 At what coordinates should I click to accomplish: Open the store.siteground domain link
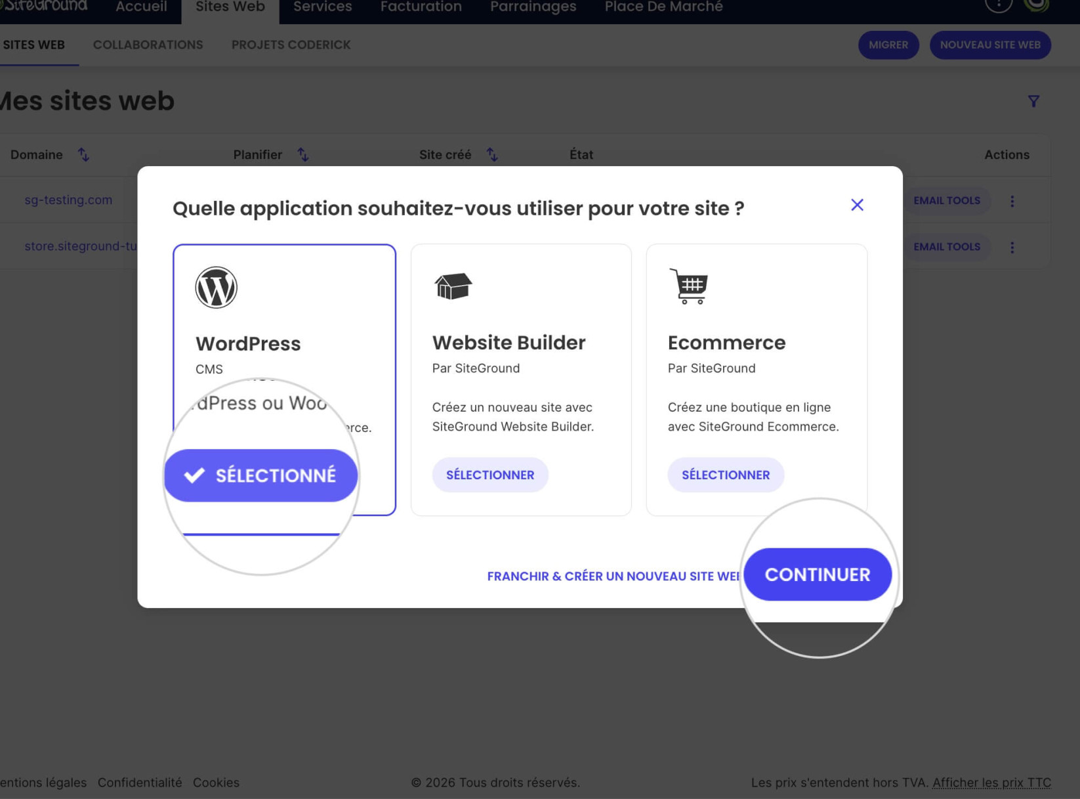coord(81,246)
